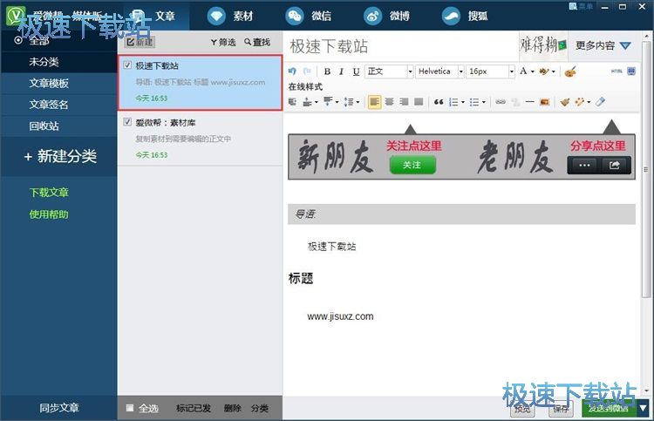Open 回收站 recycle bin
The height and width of the screenshot is (421, 654).
coord(58,126)
